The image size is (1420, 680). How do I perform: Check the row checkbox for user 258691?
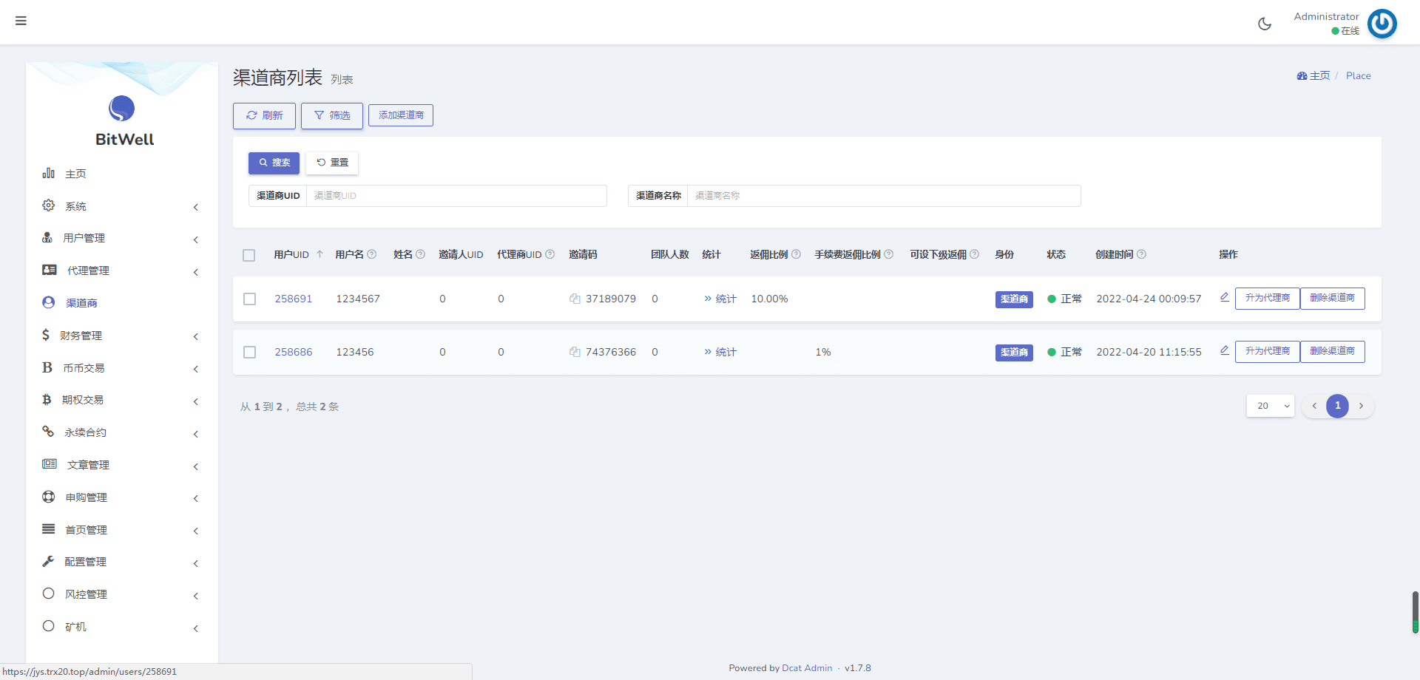(250, 299)
